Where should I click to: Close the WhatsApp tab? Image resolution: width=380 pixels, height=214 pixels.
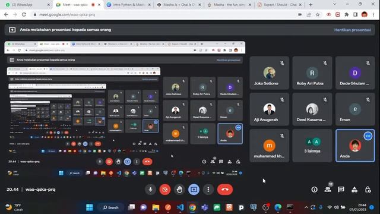coord(49,5)
